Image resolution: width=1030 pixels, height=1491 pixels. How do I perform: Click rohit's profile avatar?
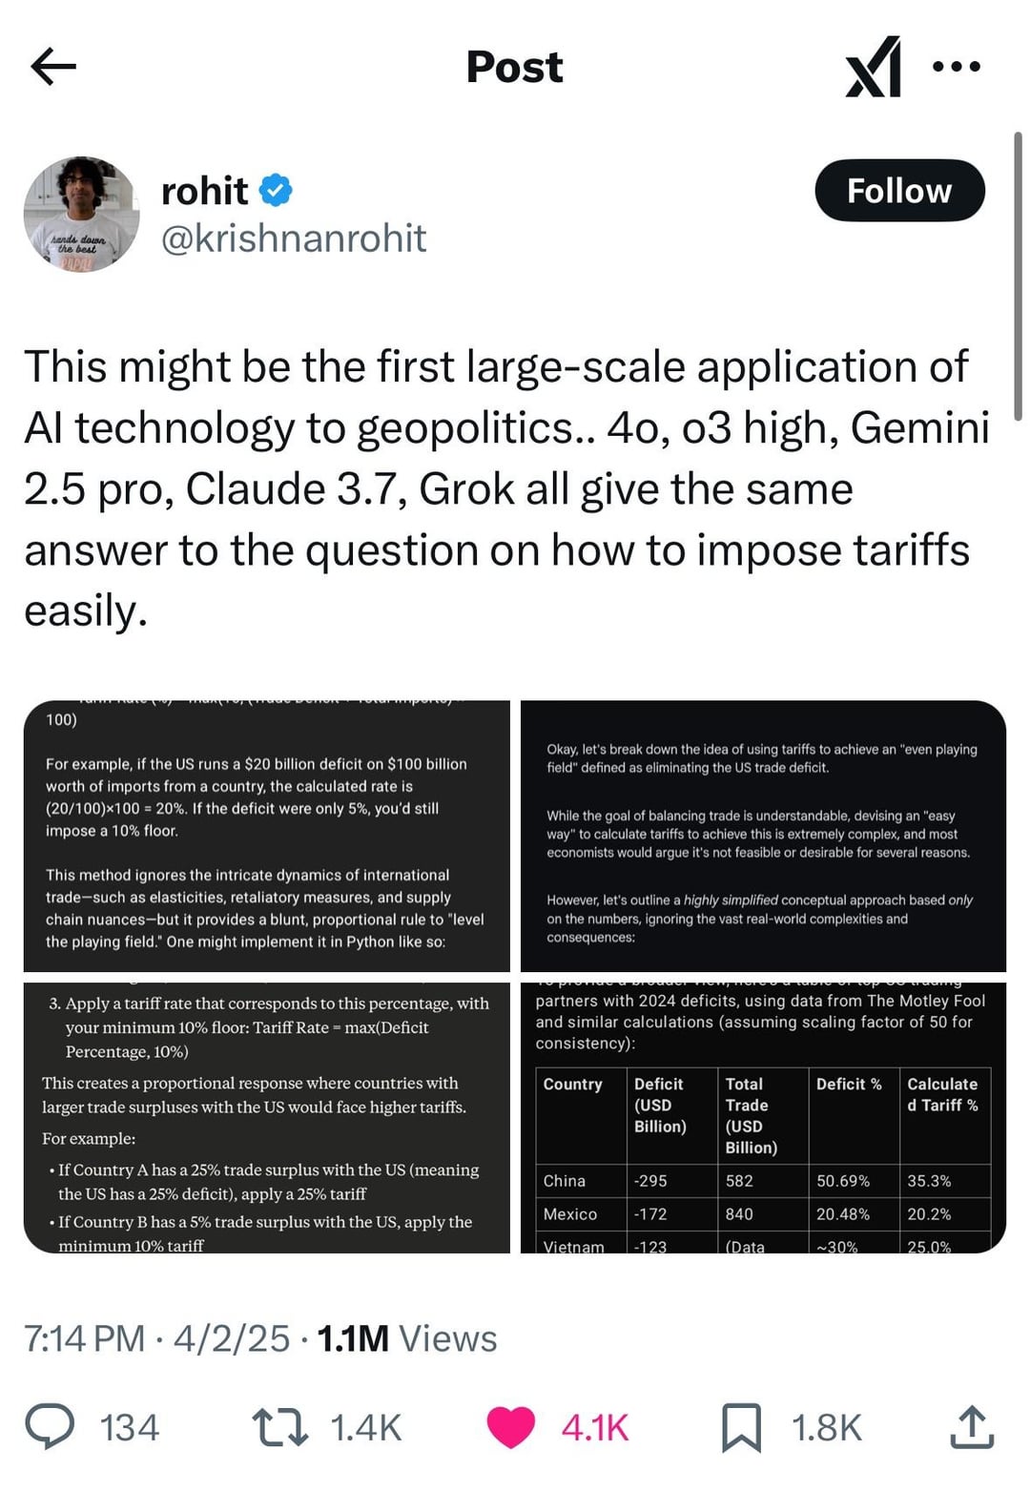pyautogui.click(x=82, y=215)
